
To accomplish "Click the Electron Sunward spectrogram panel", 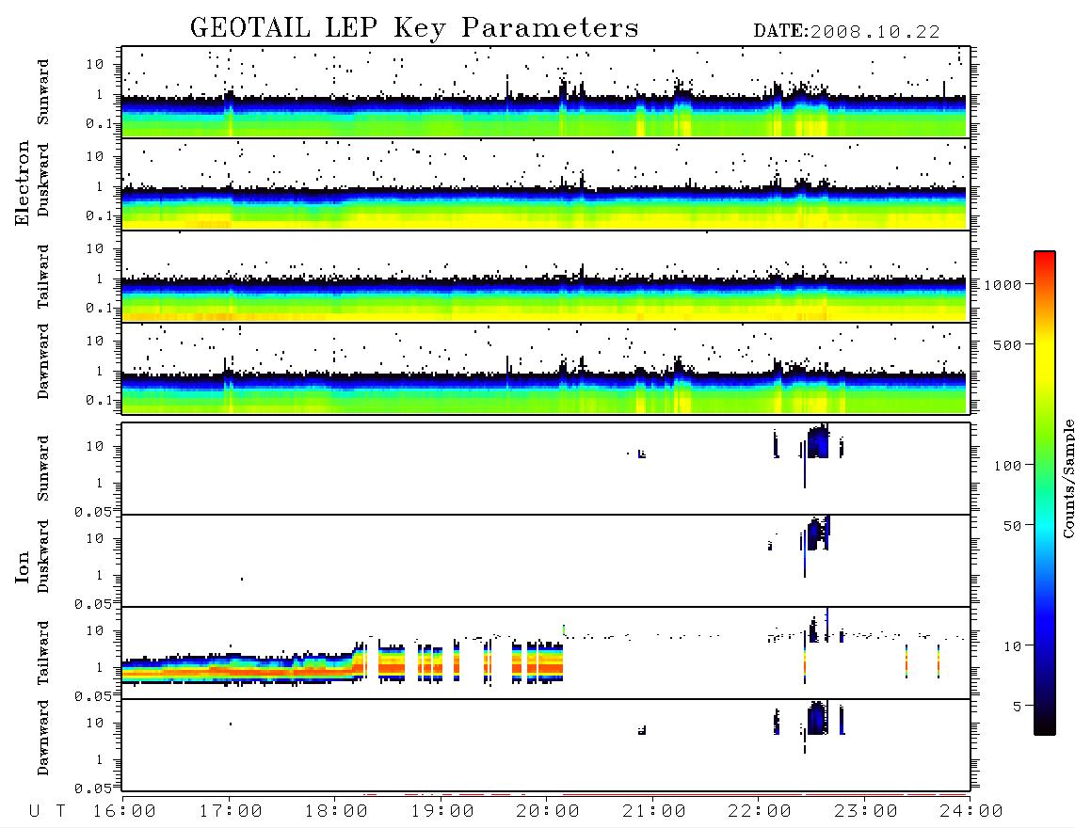I will tap(546, 92).
